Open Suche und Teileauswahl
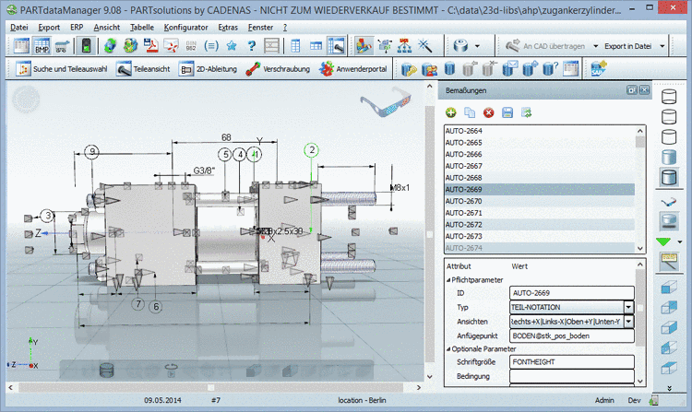The height and width of the screenshot is (412, 692). tap(61, 69)
